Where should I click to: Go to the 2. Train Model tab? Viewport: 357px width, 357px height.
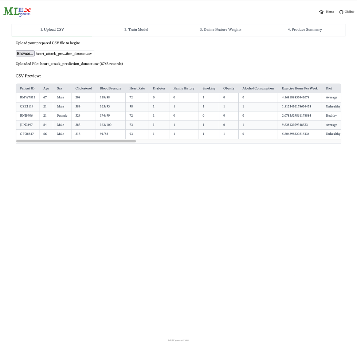(x=136, y=30)
